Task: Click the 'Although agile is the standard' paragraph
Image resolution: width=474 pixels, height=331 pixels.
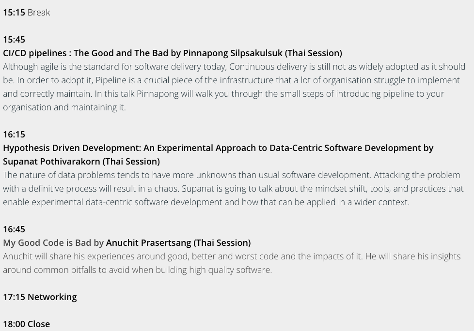Action: point(234,87)
